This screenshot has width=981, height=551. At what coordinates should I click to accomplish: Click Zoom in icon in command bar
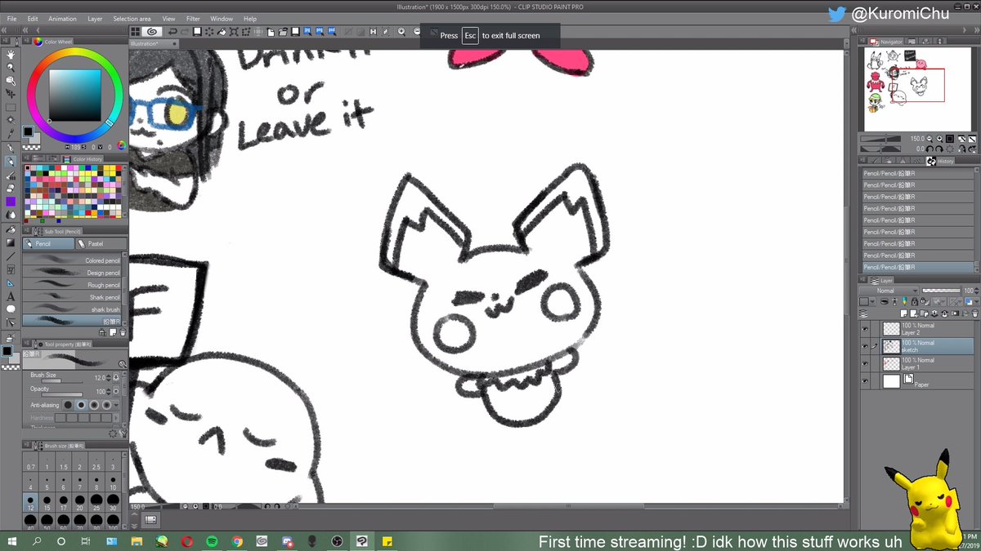(x=402, y=32)
